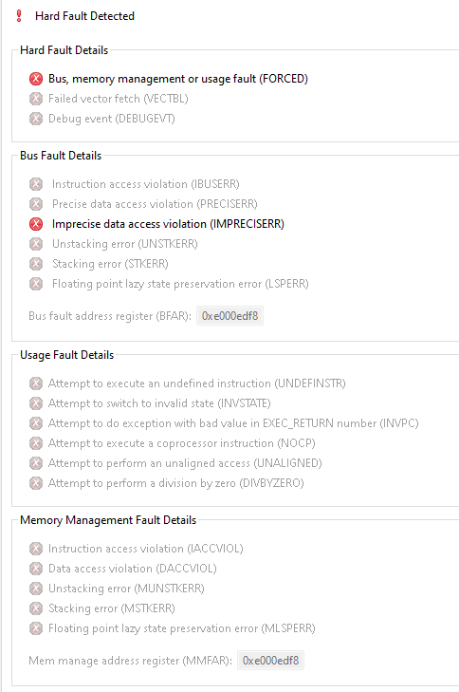Click the Bus fault address register value field
The image size is (459, 692).
click(229, 316)
